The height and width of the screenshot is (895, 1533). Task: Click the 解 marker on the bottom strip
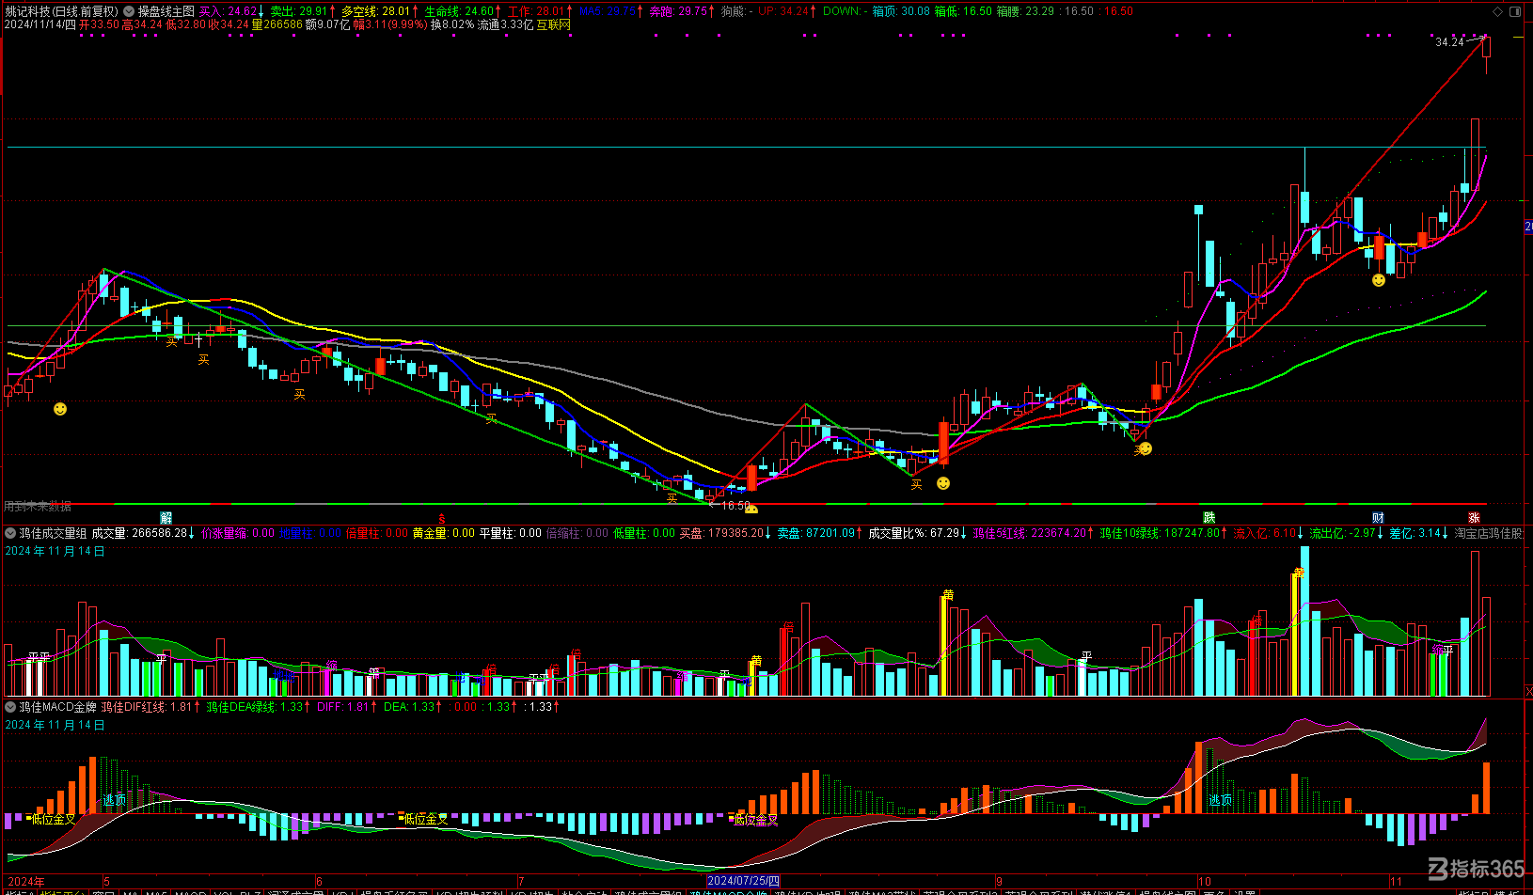pos(166,518)
